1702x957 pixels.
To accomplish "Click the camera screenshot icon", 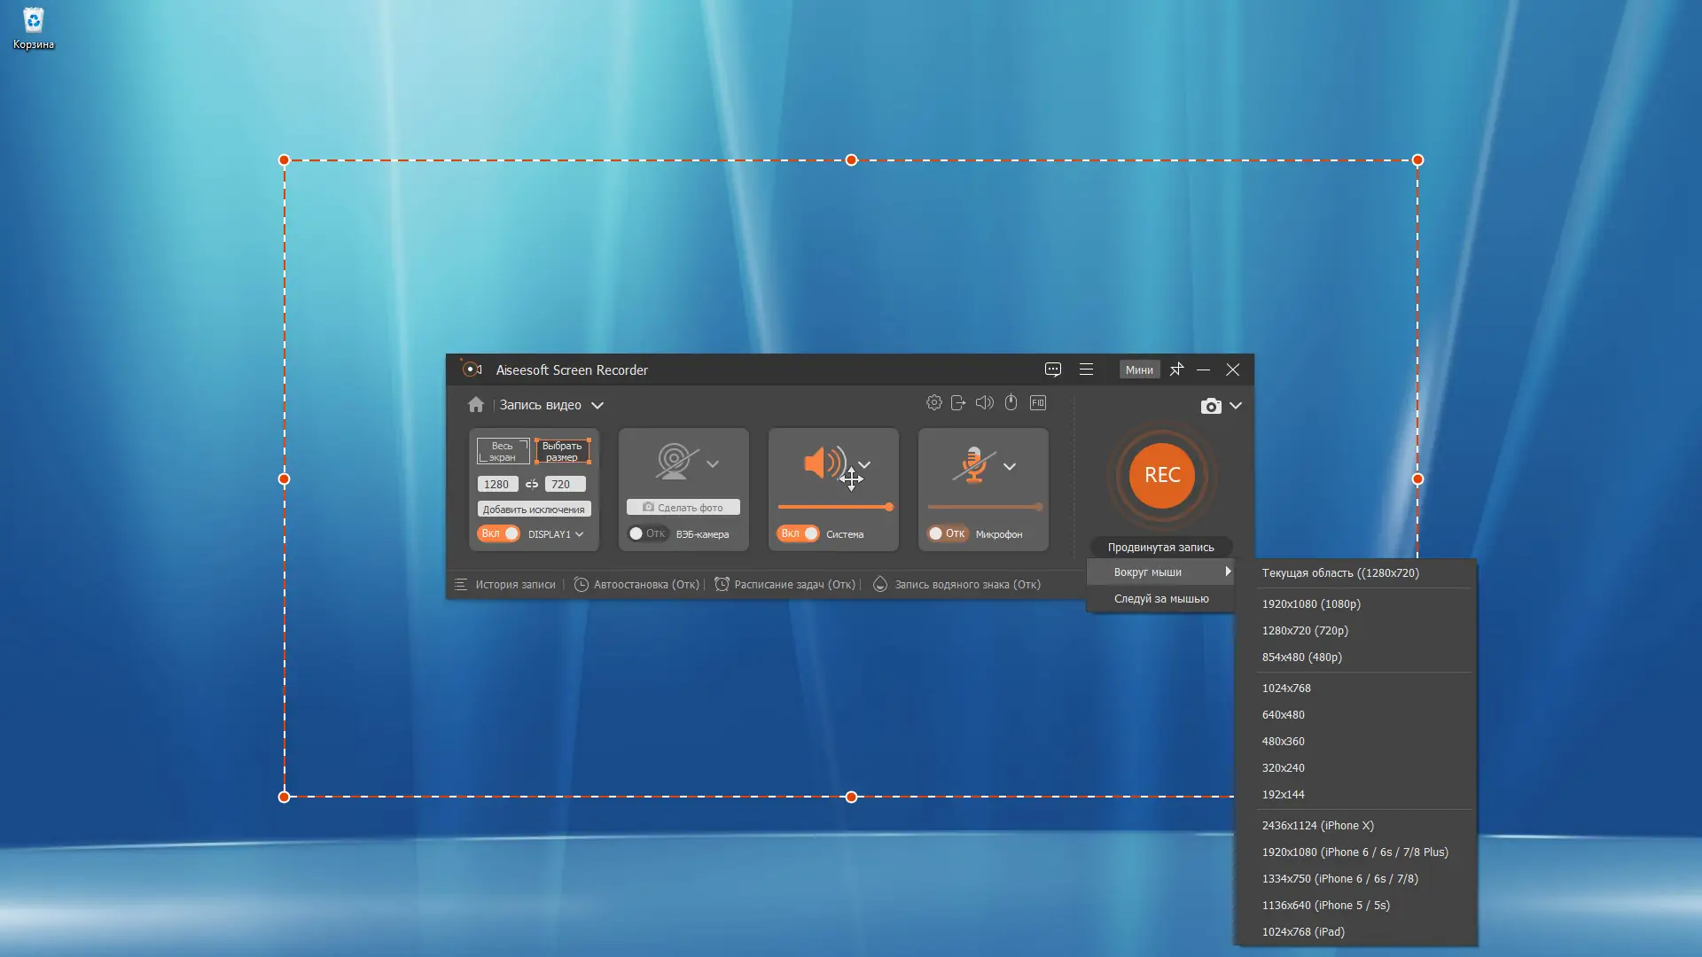I will tap(1210, 406).
